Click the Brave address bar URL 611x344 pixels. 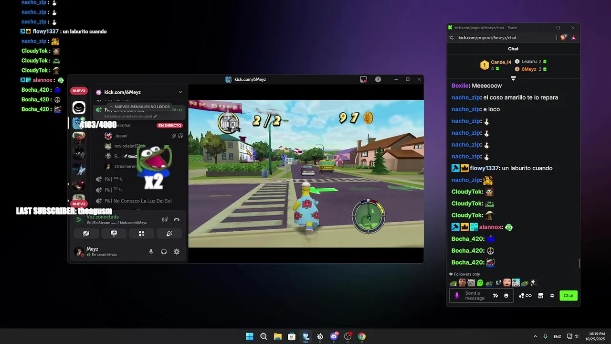(487, 38)
